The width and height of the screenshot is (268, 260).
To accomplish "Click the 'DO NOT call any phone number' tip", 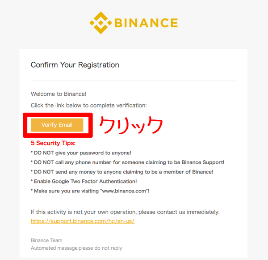I will pyautogui.click(x=127, y=162).
